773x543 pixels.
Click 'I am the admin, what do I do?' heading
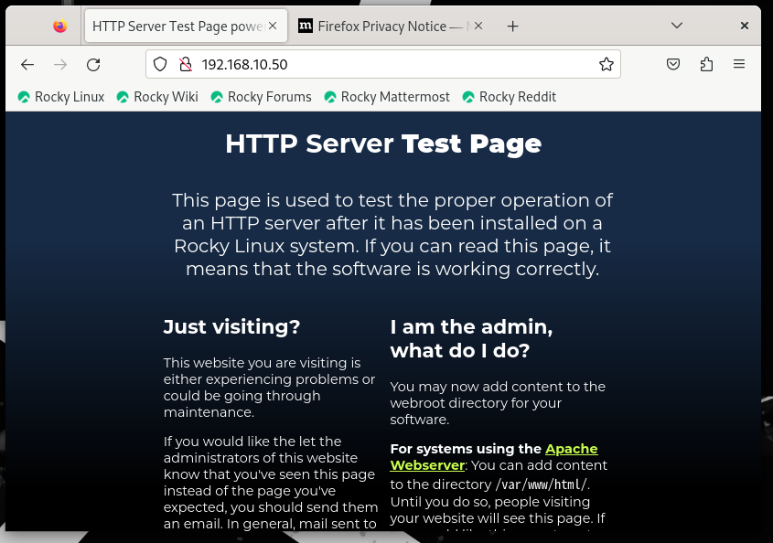tap(471, 338)
